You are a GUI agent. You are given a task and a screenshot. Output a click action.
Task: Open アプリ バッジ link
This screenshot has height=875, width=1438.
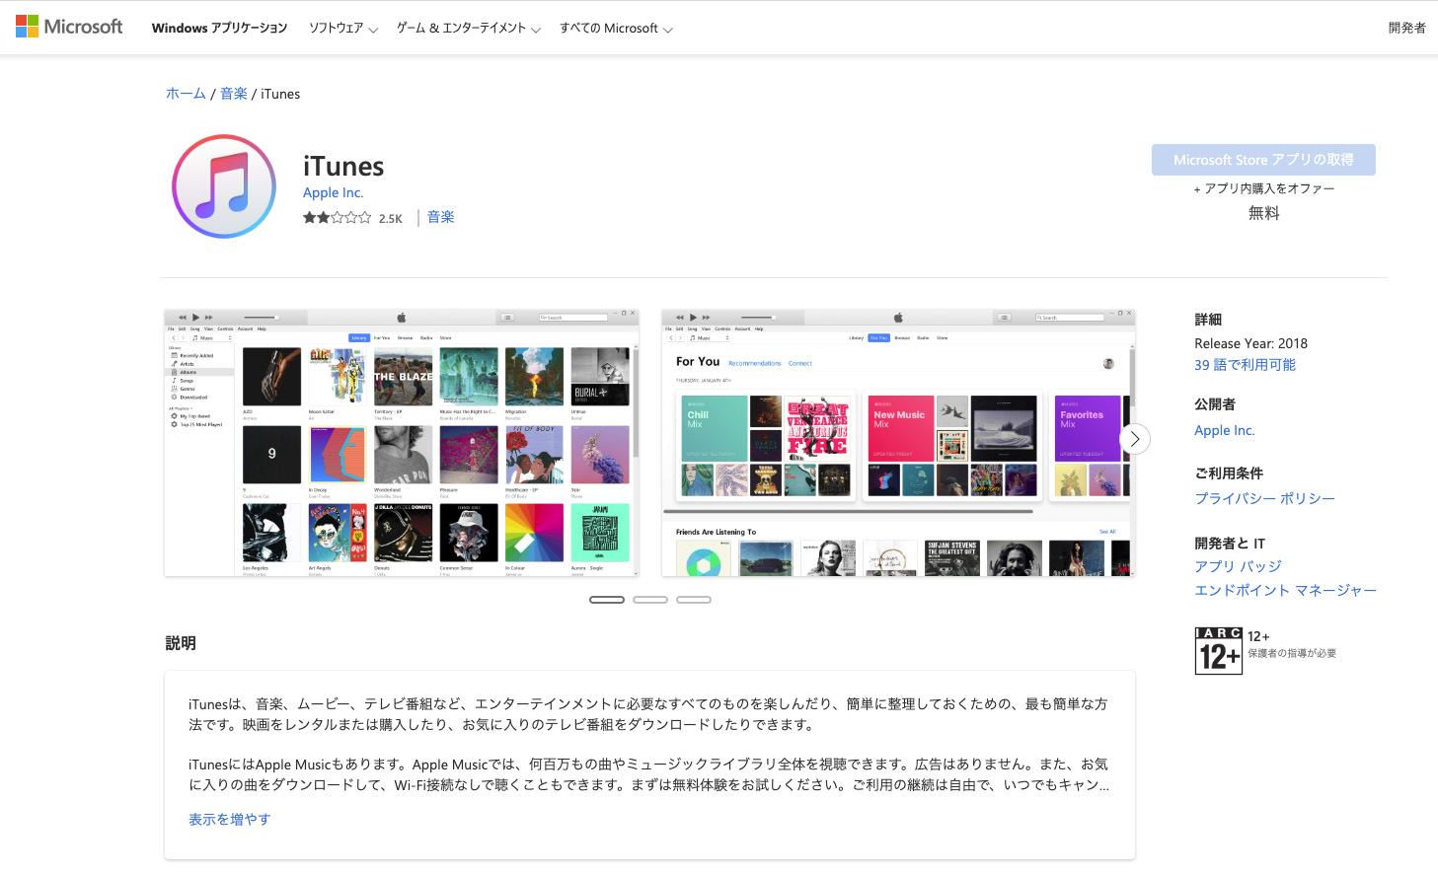pyautogui.click(x=1238, y=566)
